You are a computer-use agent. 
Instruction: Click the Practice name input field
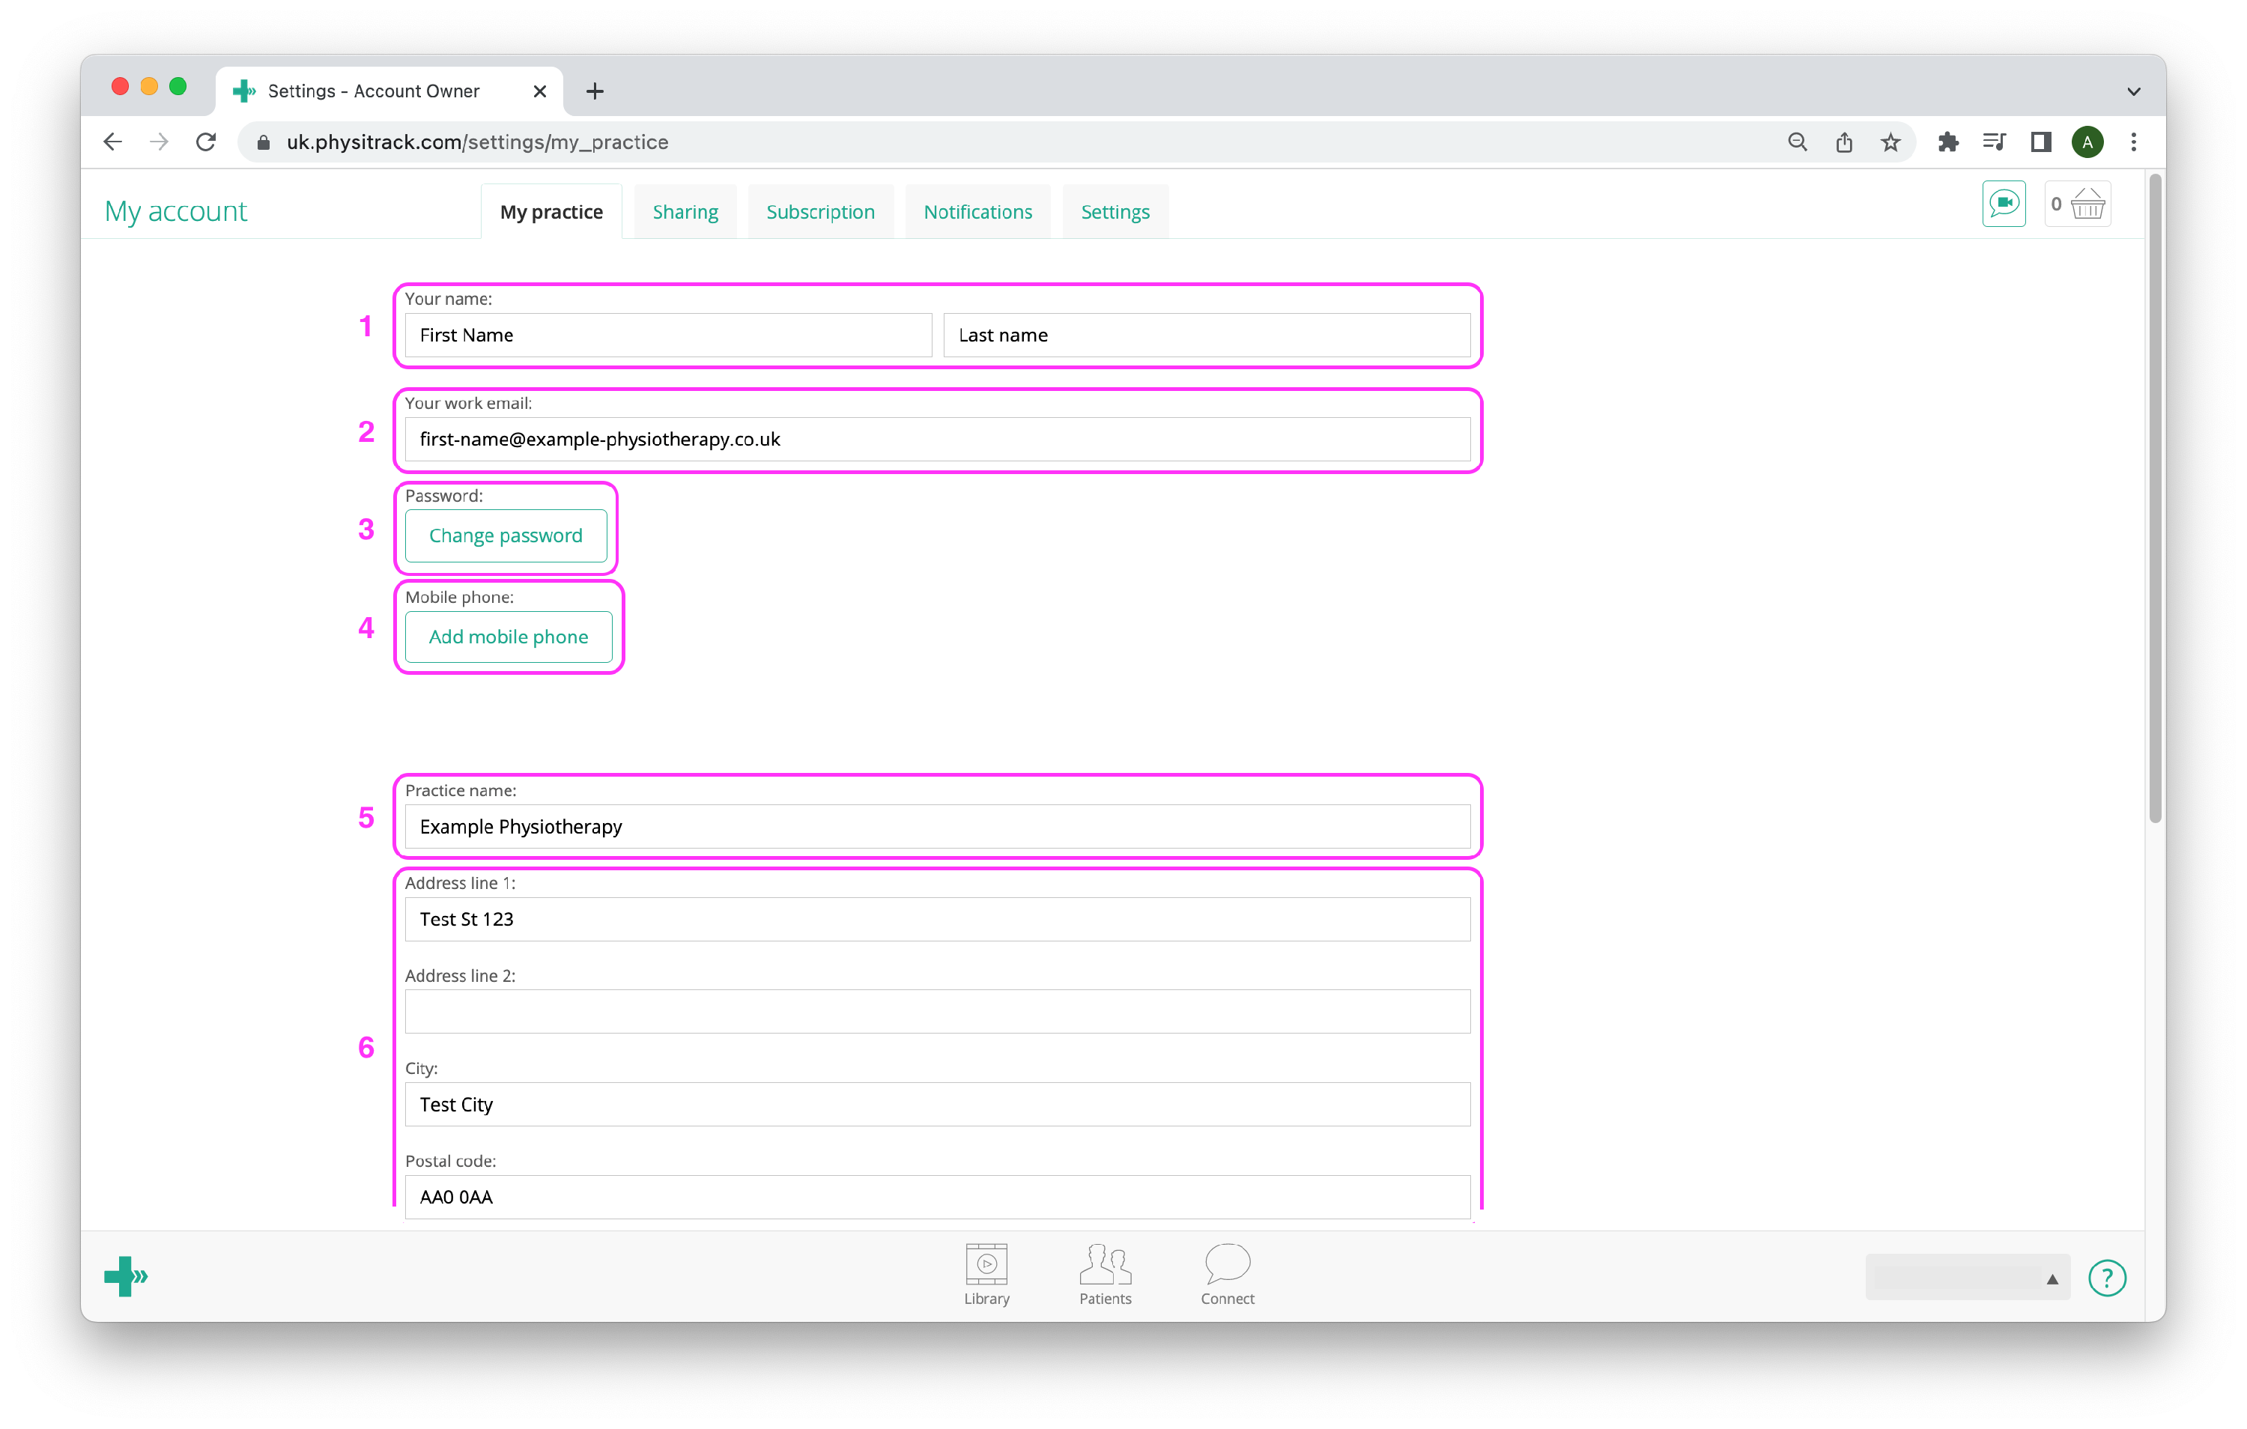point(938,827)
